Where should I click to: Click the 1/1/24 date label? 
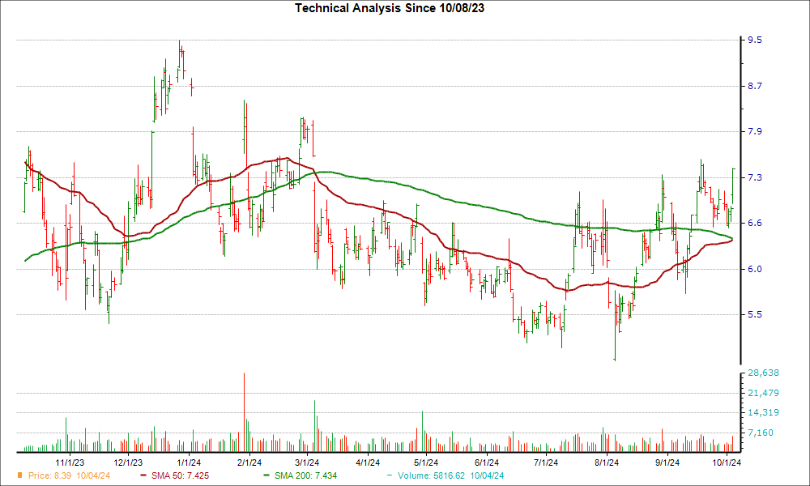189,463
